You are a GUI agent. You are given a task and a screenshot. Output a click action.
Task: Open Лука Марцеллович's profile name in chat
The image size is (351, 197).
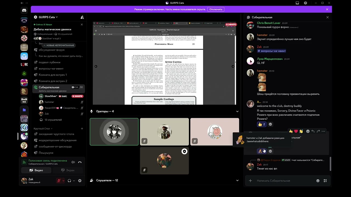(x=270, y=59)
